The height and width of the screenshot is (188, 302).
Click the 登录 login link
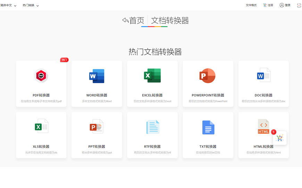288,5
